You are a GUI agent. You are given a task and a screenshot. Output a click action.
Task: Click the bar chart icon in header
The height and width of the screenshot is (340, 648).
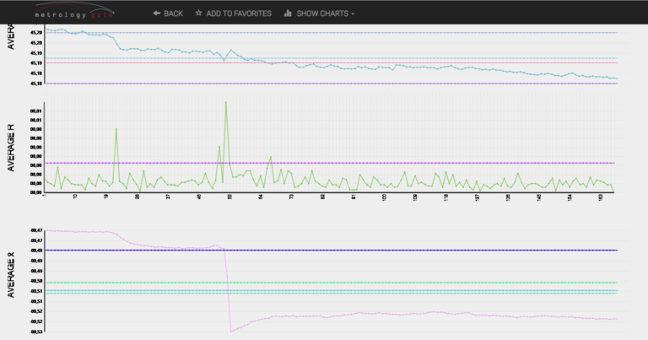289,13
